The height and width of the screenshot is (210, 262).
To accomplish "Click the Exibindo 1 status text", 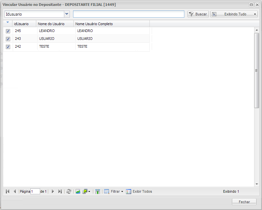I will (x=231, y=191).
